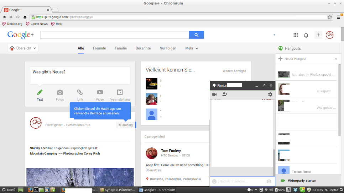
Task: Open the 'Wie geht's' hangout conversation
Action: pos(307,106)
